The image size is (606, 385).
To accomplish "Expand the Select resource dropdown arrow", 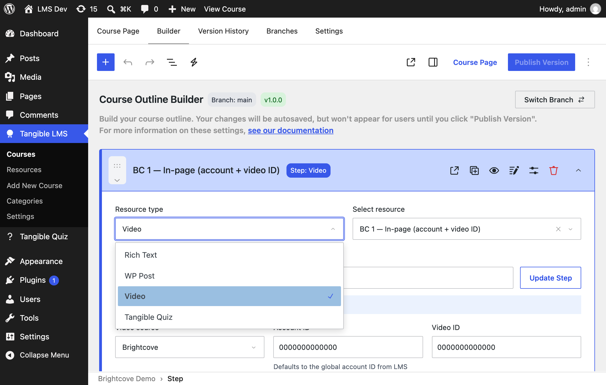I will pyautogui.click(x=571, y=229).
